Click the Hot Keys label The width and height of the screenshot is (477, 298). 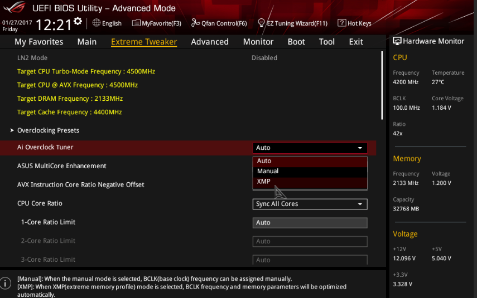[x=359, y=23]
